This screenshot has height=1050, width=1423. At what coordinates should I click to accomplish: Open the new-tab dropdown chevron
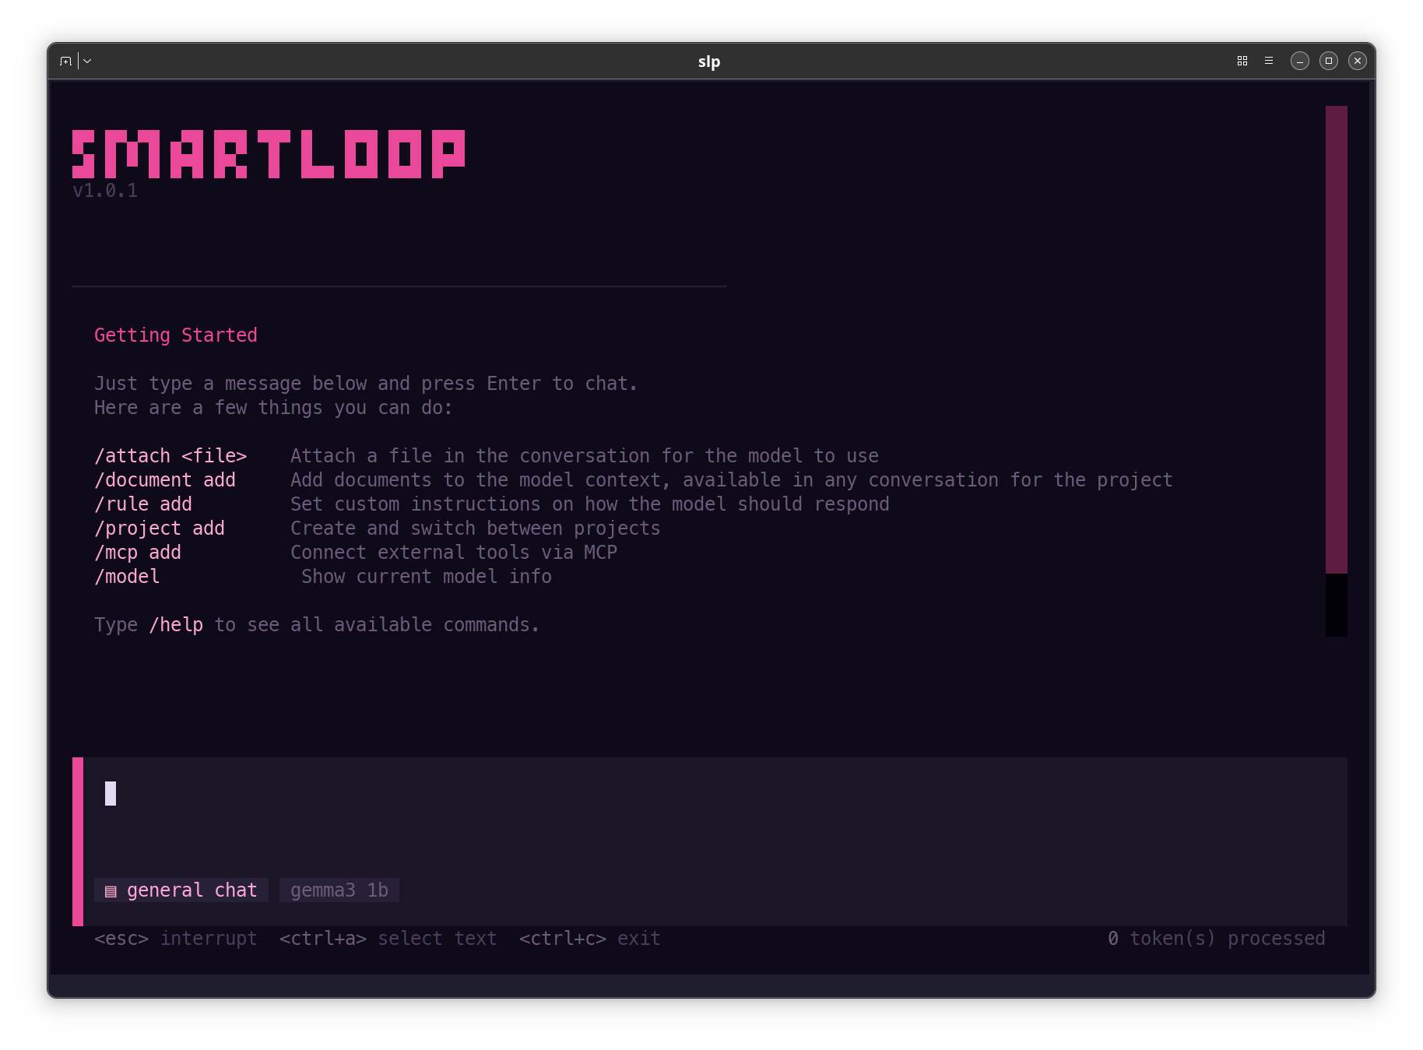tap(86, 60)
